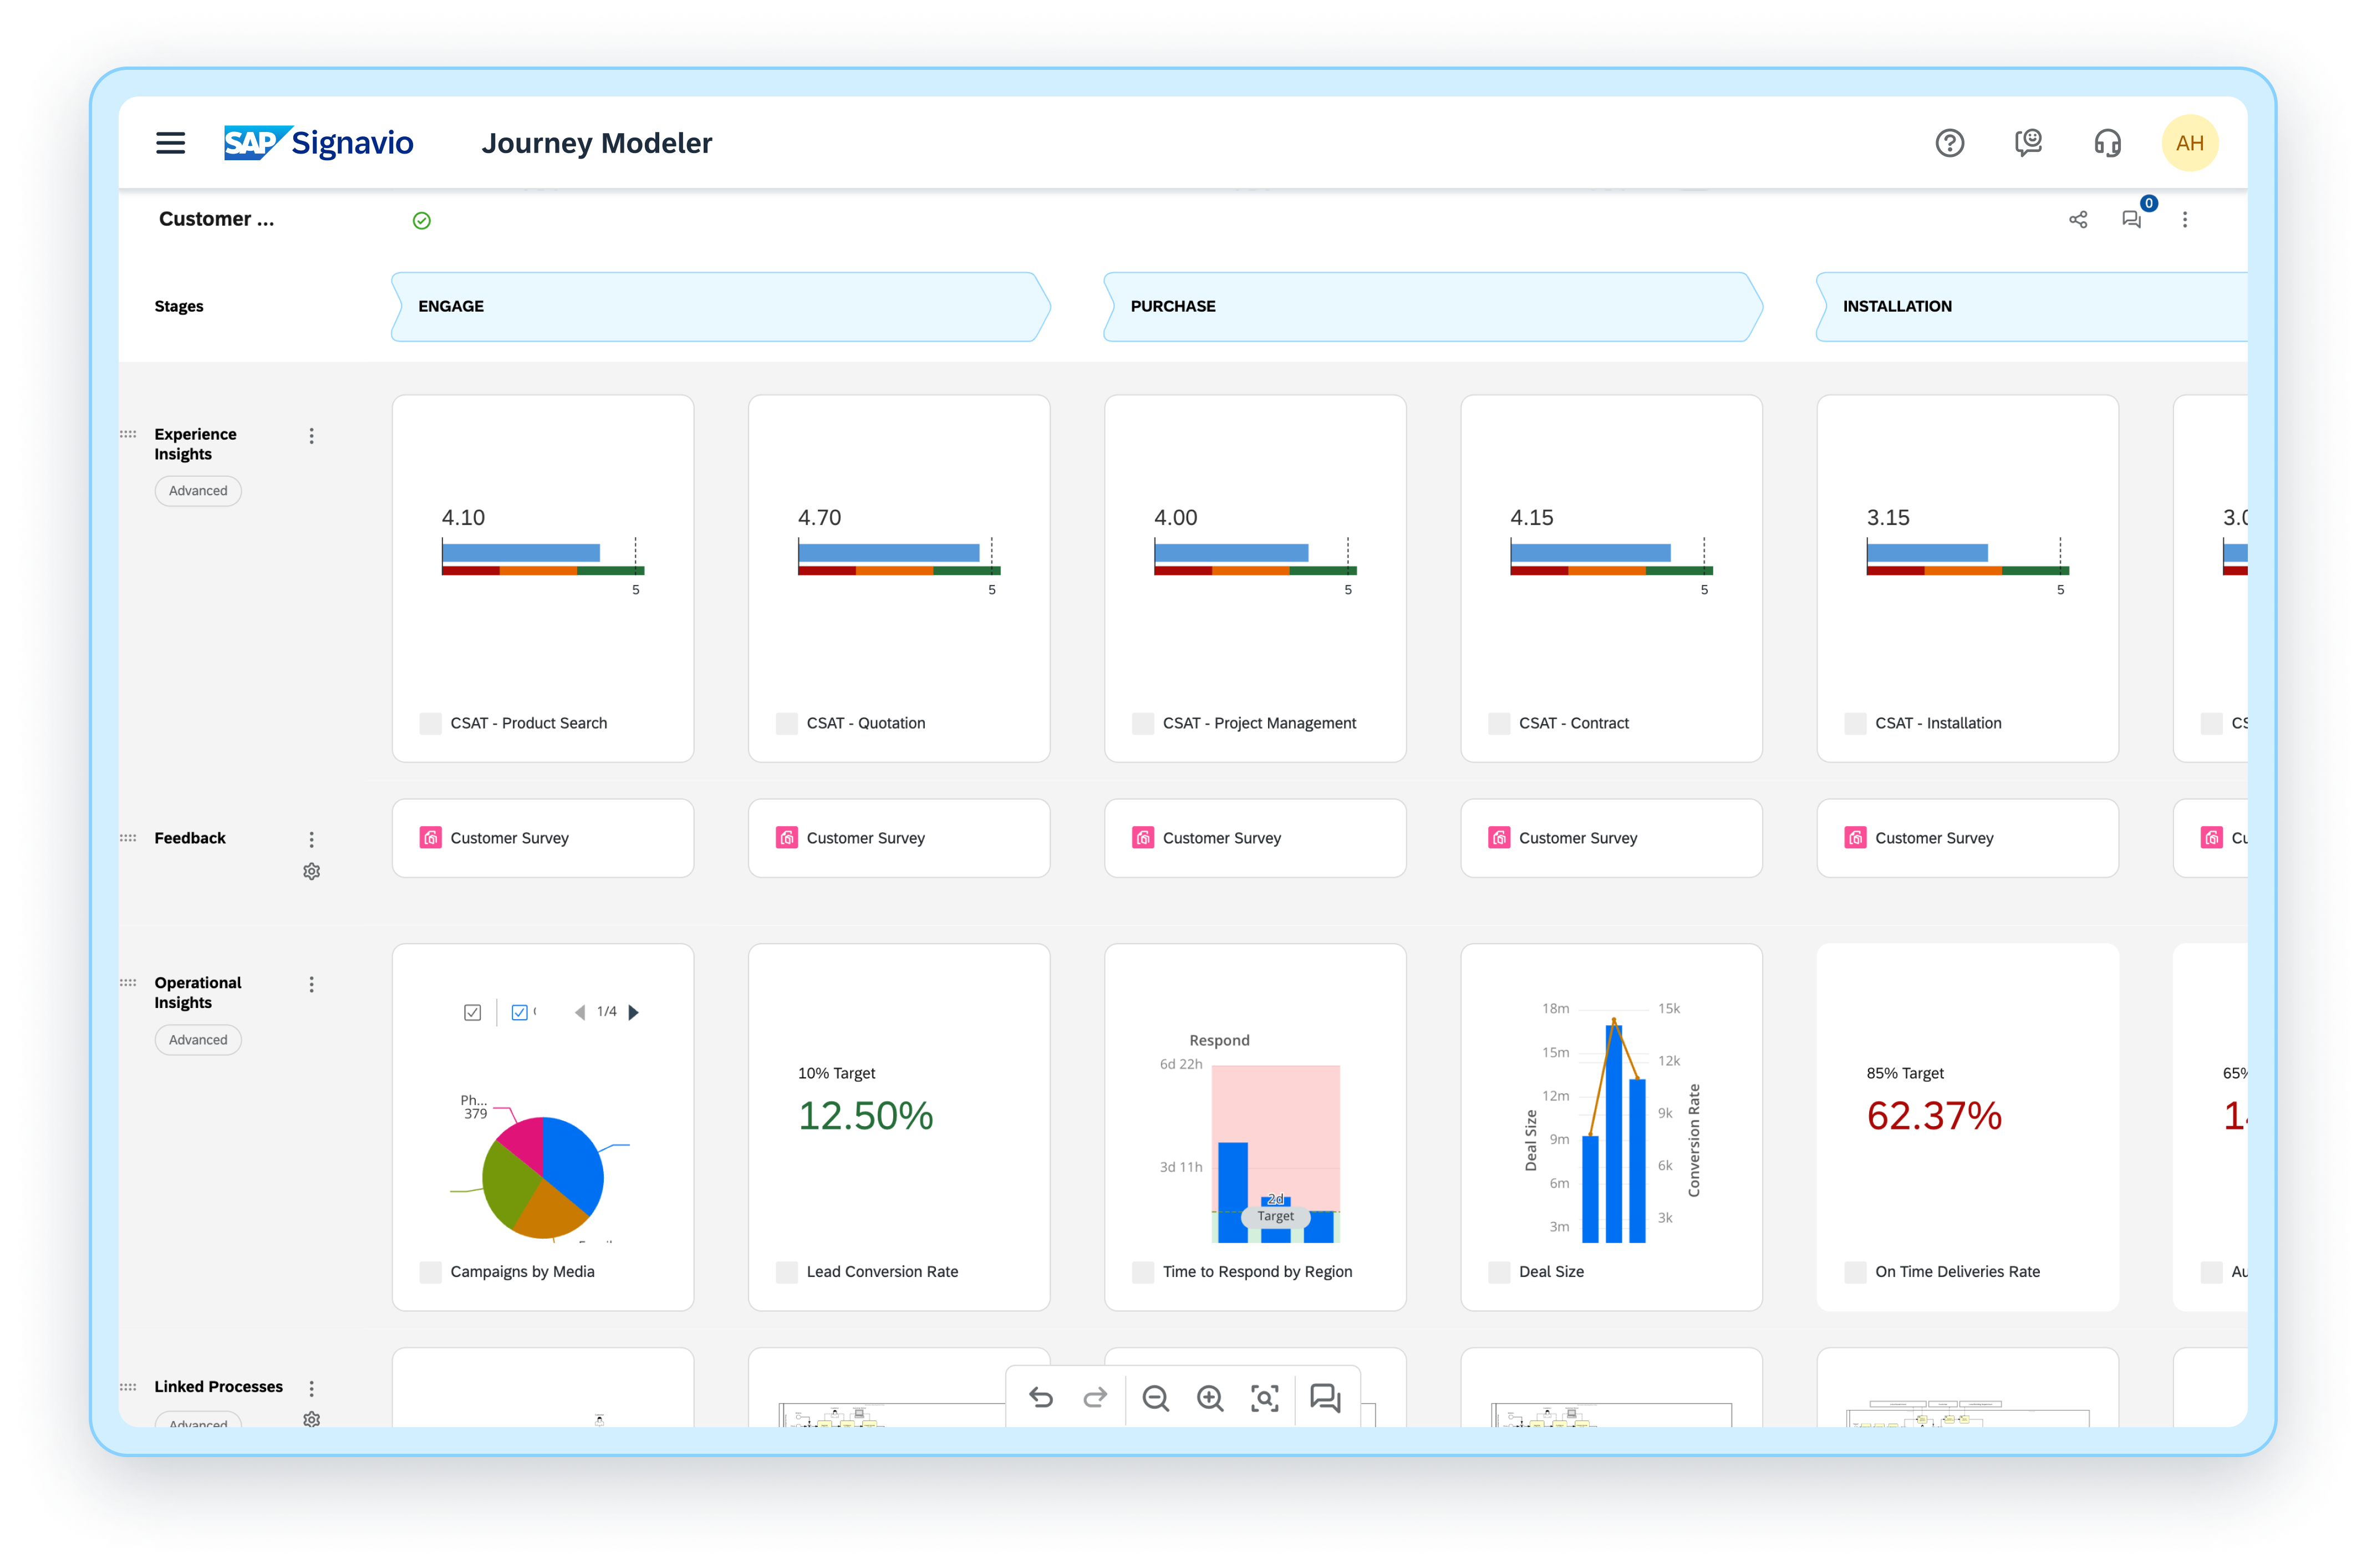
Task: Go to next legend page arrow 1/4
Action: [x=633, y=1012]
